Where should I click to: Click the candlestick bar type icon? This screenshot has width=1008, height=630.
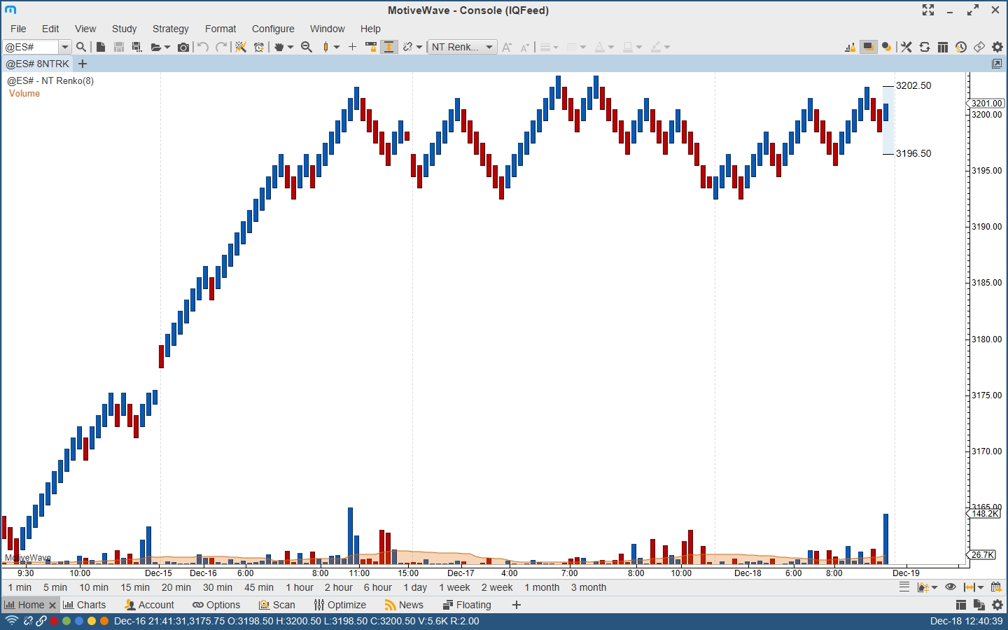(x=325, y=47)
